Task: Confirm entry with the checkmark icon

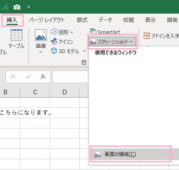Action: click(28, 77)
